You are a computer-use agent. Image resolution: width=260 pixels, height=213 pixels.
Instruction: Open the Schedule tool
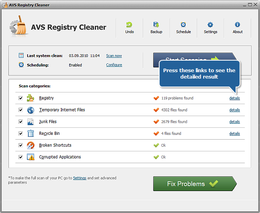coord(183,28)
